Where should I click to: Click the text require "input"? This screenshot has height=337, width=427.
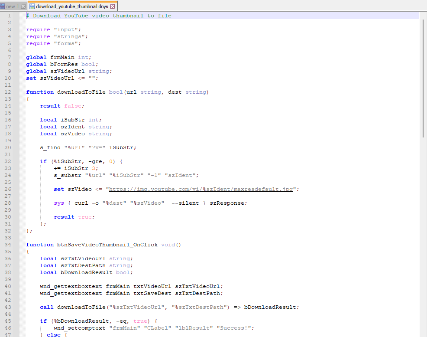tap(53, 30)
